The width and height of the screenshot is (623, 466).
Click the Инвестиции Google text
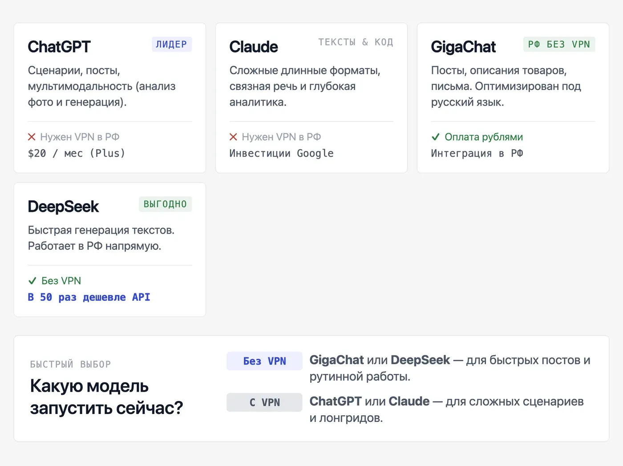click(x=281, y=153)
